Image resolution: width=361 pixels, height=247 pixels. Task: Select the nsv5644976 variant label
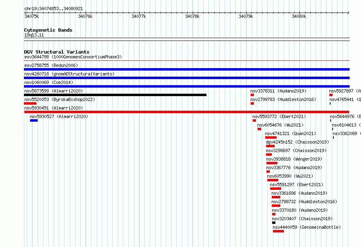pyautogui.click(x=345, y=116)
